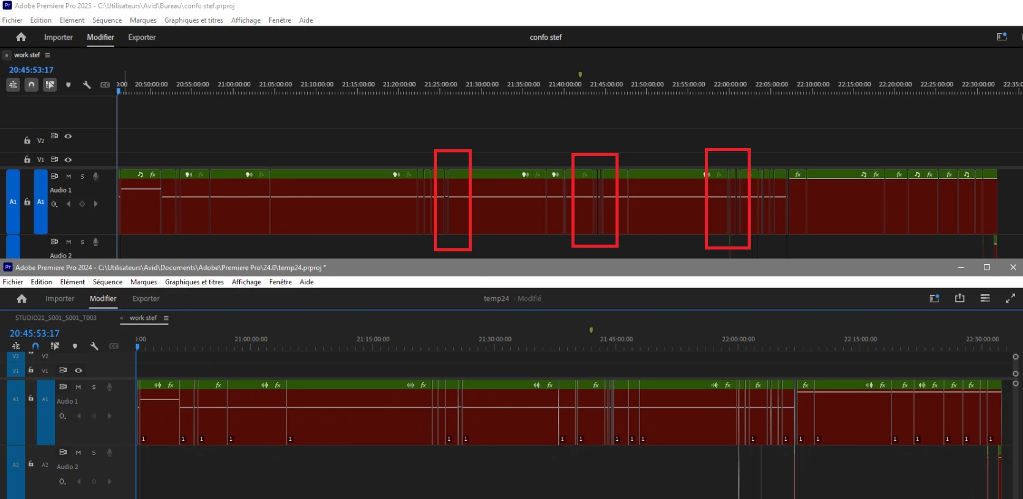Mute Audio 1 track in Premiere 2025
Viewport: 1023px width, 499px height.
pos(69,176)
